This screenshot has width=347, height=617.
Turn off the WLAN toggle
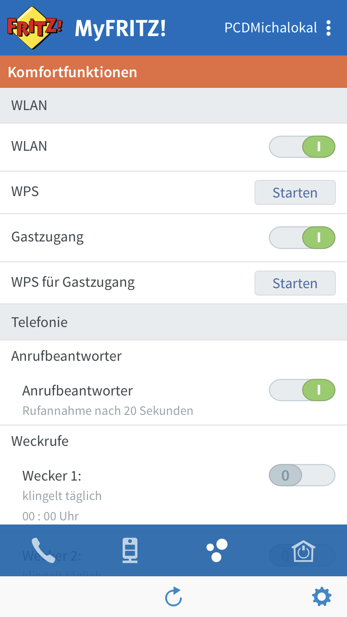tap(302, 147)
